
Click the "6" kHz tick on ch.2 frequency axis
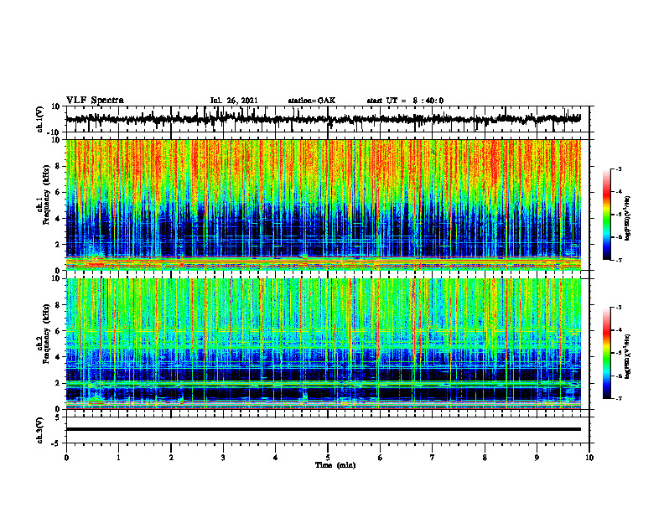[x=59, y=331]
